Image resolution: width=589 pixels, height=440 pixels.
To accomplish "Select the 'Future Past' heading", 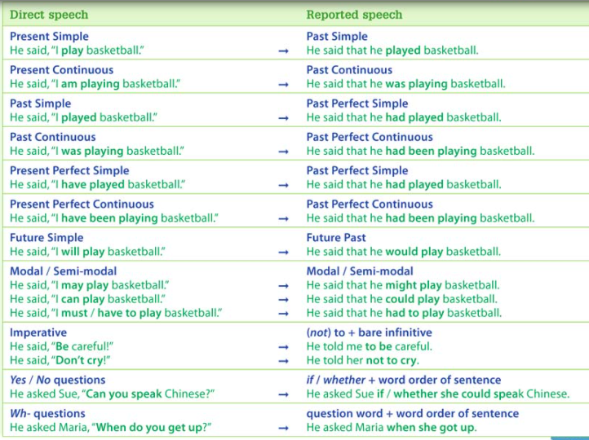I will pyautogui.click(x=336, y=238).
